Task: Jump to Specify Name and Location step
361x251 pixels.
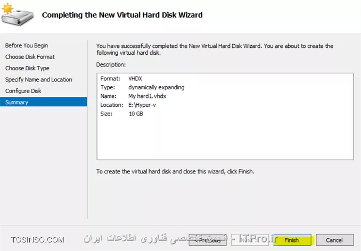Action: point(39,80)
